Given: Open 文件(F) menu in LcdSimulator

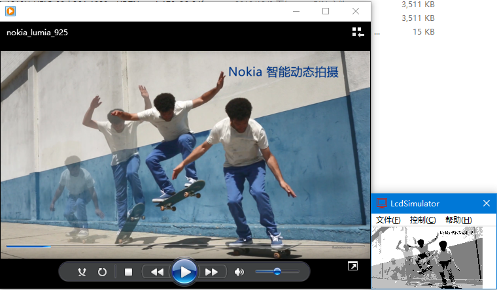Looking at the screenshot, I should tap(388, 219).
